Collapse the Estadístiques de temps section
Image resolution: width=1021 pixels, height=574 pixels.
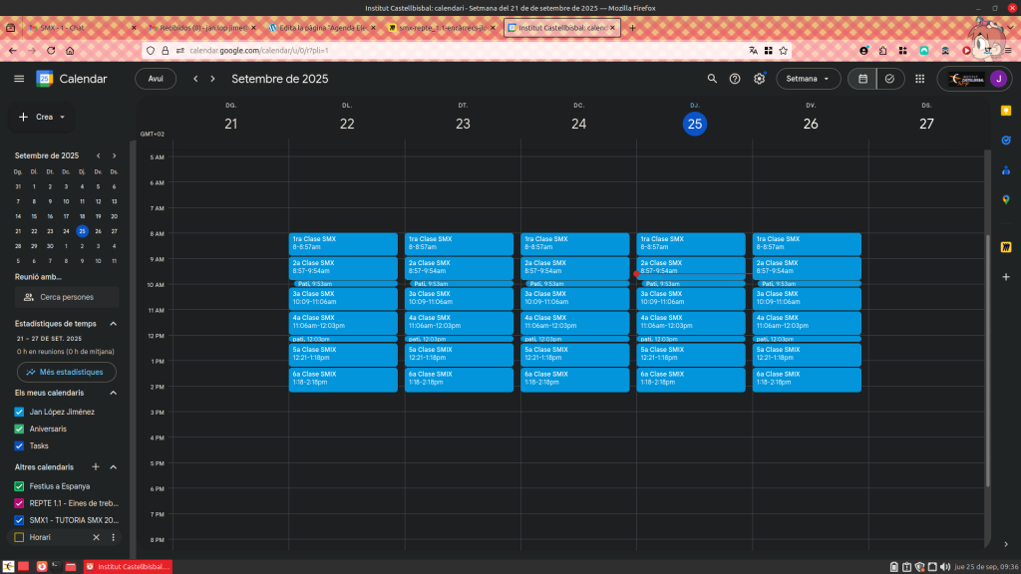[x=113, y=324]
